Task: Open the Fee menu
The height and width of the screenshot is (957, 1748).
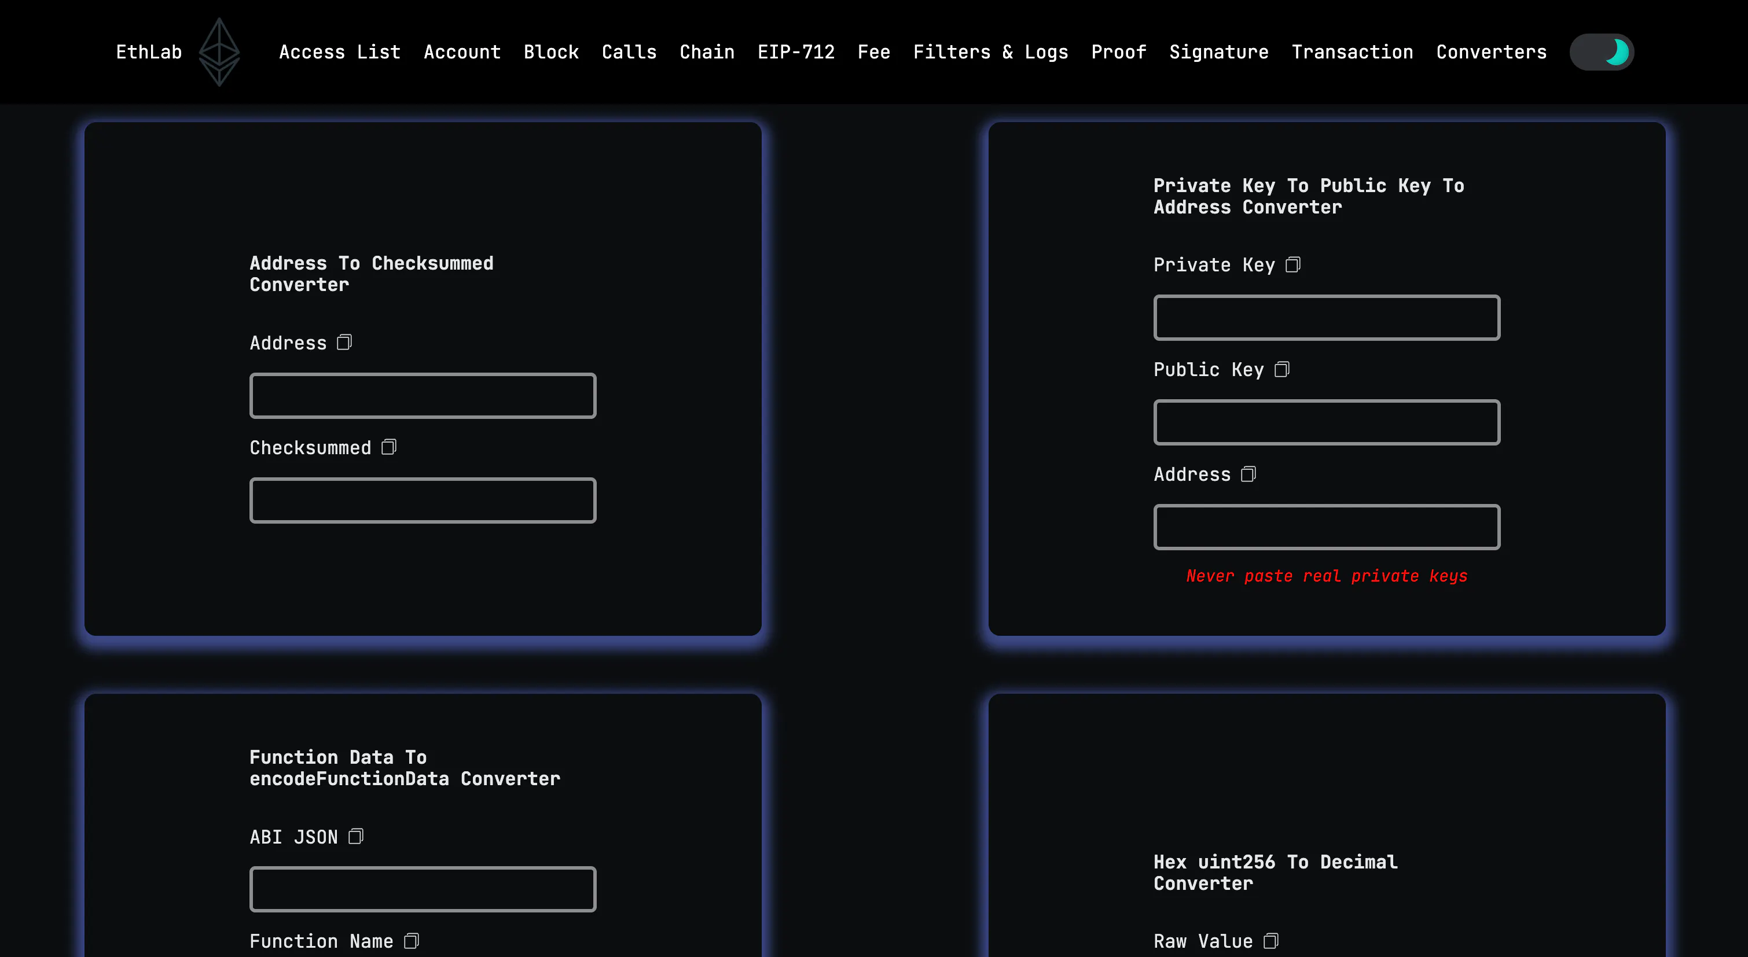Action: click(874, 52)
